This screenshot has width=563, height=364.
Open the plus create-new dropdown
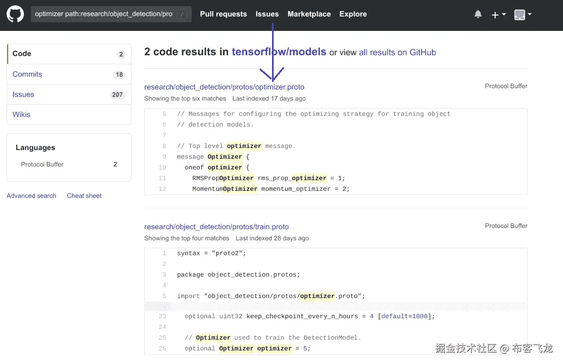[499, 15]
